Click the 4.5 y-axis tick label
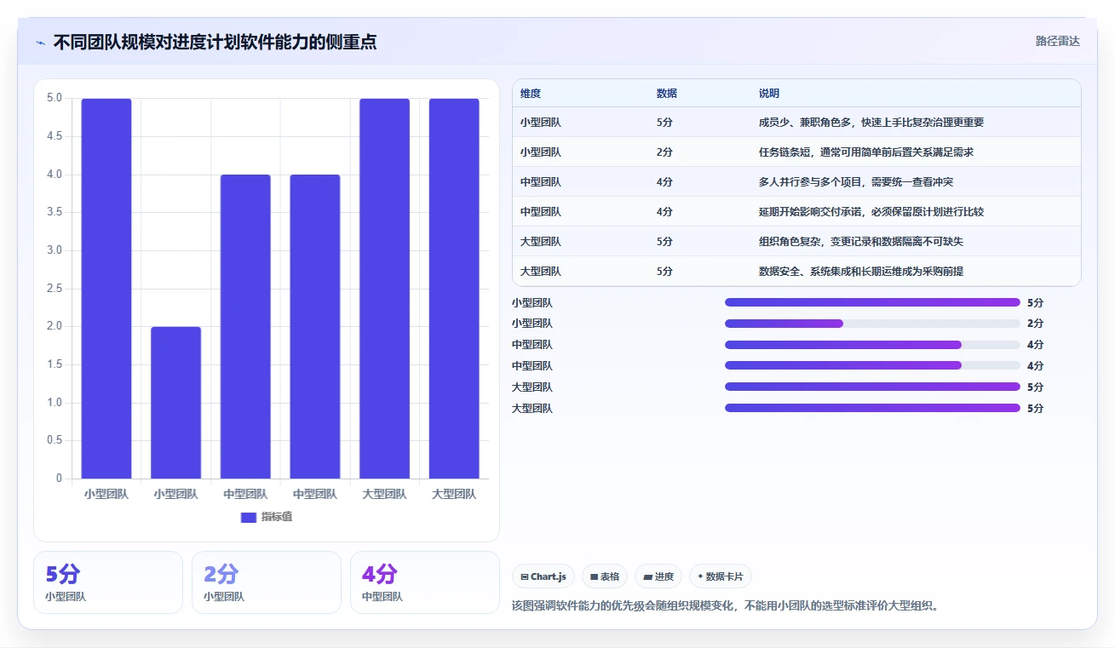The image size is (1115, 648). point(54,136)
